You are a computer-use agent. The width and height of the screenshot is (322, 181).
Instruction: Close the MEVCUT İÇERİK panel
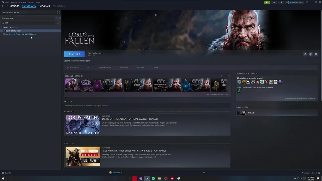pyautogui.click(x=229, y=76)
